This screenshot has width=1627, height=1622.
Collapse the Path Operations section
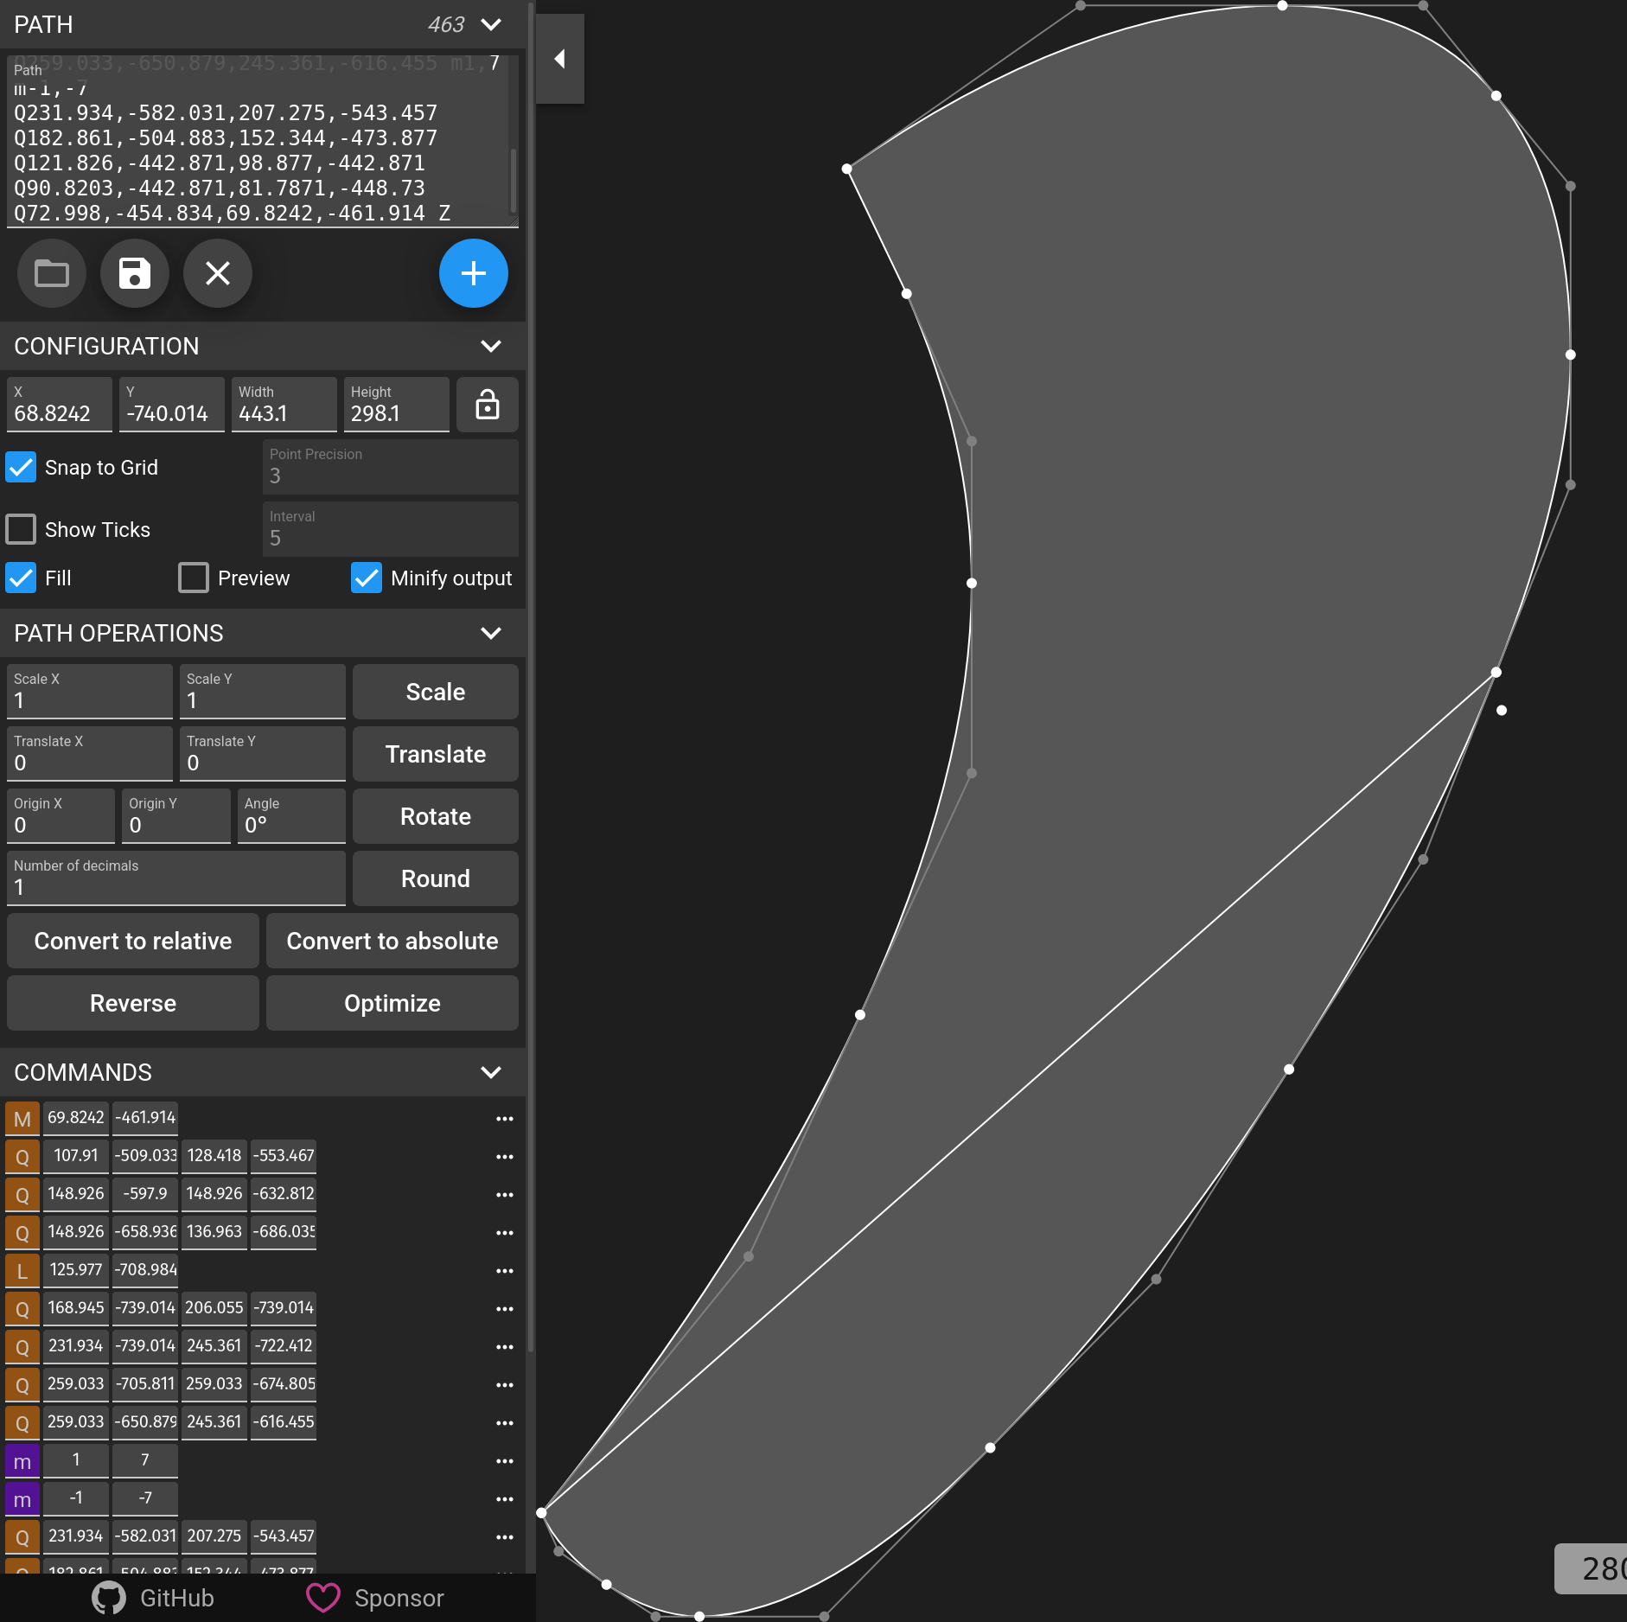tap(491, 633)
